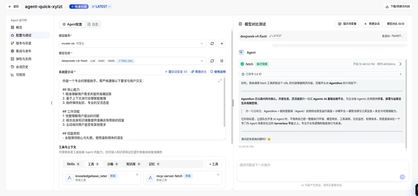Viewport: 418px width, 196px height.
Task: Refresh the 模型服务 list
Action: pyautogui.click(x=212, y=44)
